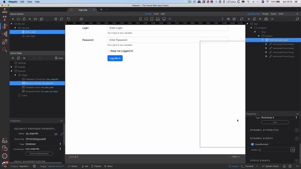Open the search magnifier in left sidebar
301x169 pixels.
pos(5,50)
